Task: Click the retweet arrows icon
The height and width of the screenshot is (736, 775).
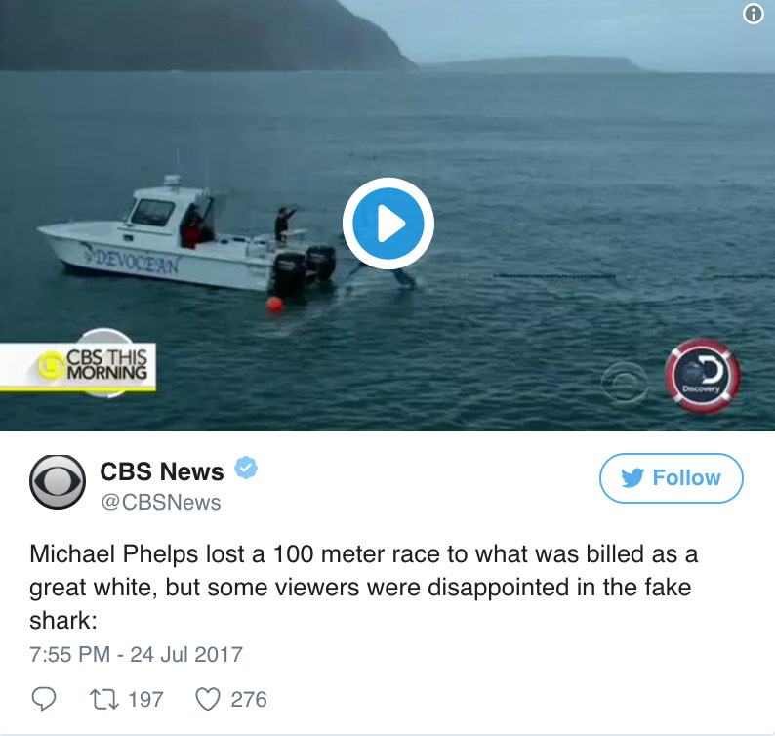Action: coord(104,700)
